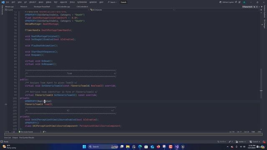
Task: Open Visual Studio from taskbar
Action: point(177,147)
